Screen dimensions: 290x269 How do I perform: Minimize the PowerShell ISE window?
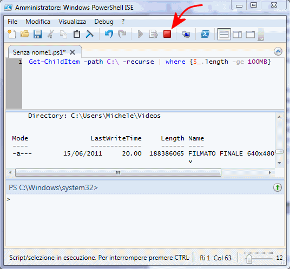coord(239,5)
